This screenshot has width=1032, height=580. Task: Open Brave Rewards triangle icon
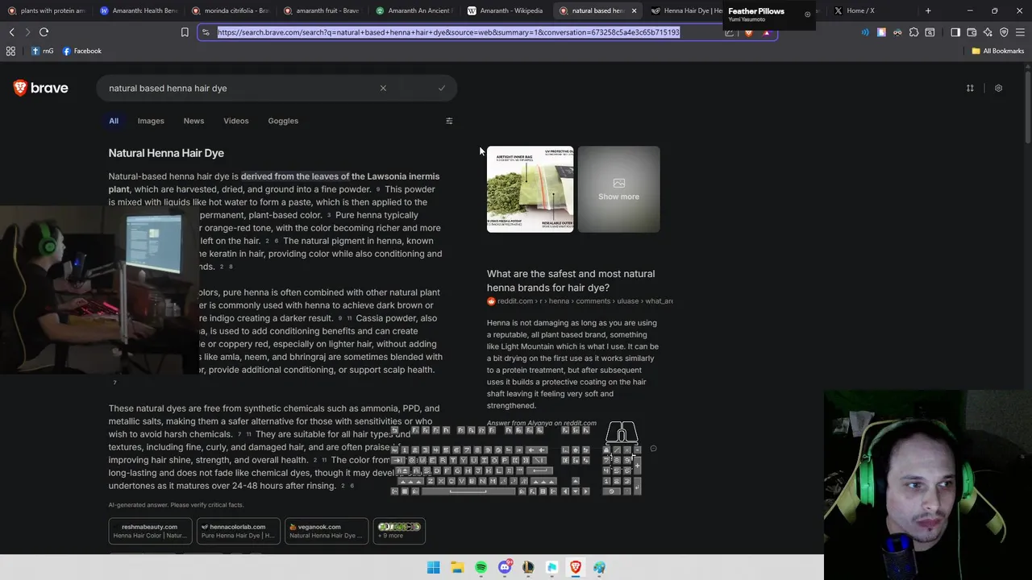coord(766,32)
